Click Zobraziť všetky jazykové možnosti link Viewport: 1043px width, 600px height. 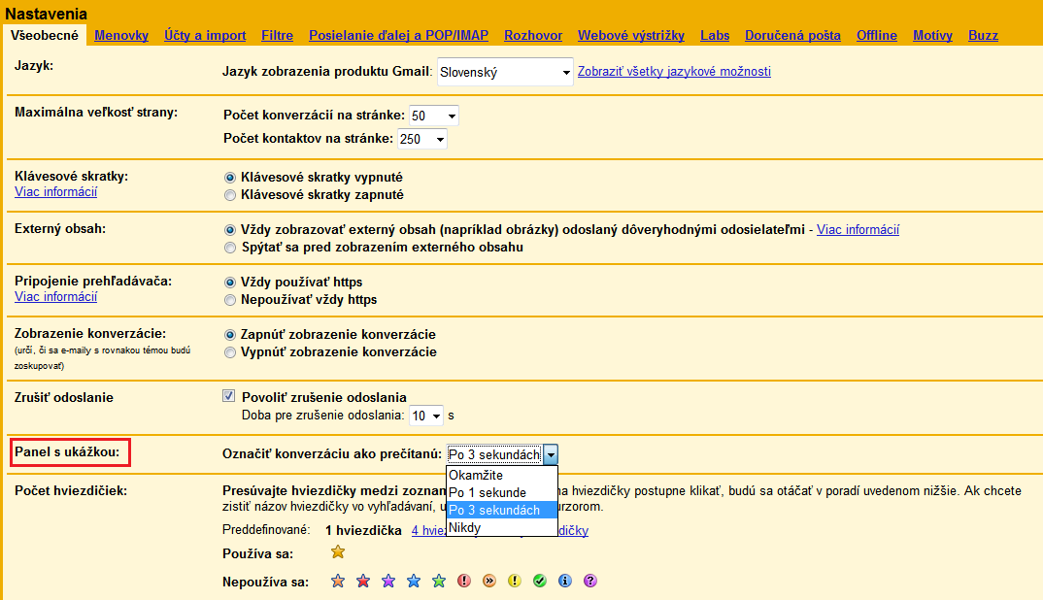pyautogui.click(x=675, y=71)
